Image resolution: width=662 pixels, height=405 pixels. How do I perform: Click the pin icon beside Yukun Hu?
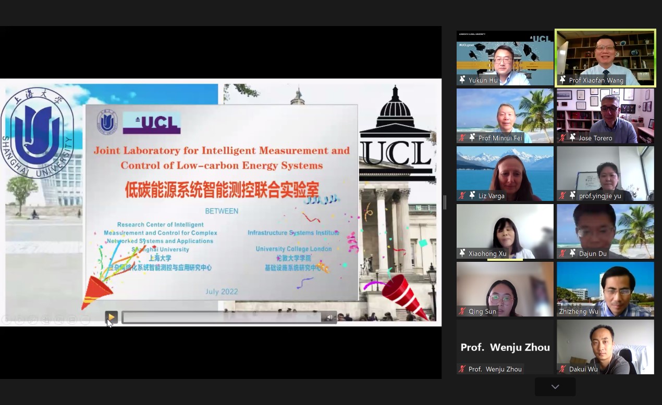coord(462,80)
